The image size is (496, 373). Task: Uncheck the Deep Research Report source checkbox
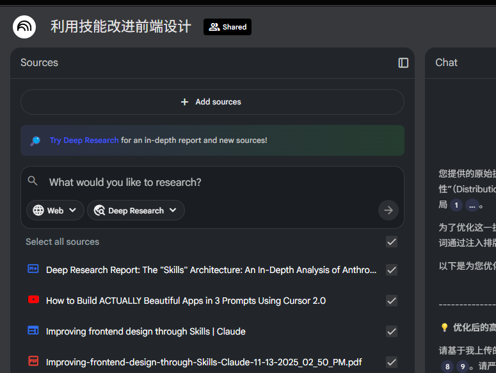392,270
